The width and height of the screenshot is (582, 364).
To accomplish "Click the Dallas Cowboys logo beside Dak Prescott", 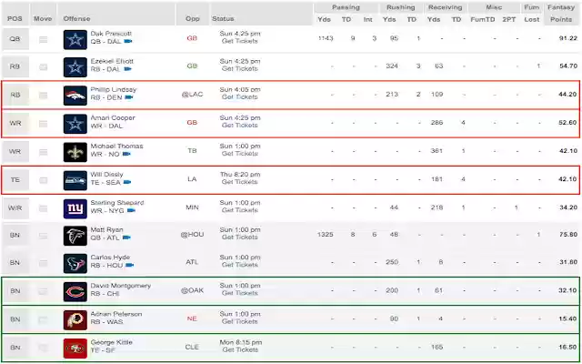I will pos(75,39).
